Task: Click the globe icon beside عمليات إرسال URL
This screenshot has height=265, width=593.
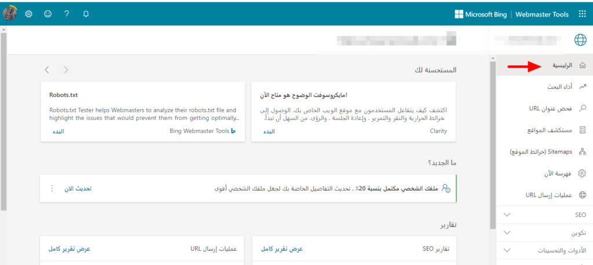Action: 583,195
